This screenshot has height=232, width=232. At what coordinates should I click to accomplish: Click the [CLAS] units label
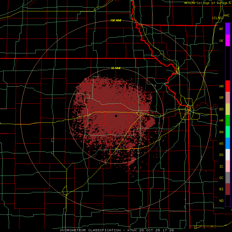218,18
